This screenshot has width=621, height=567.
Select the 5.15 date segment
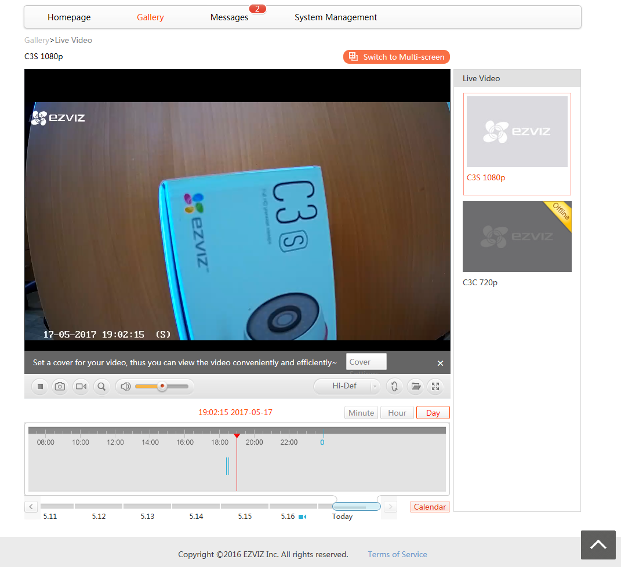click(x=245, y=507)
